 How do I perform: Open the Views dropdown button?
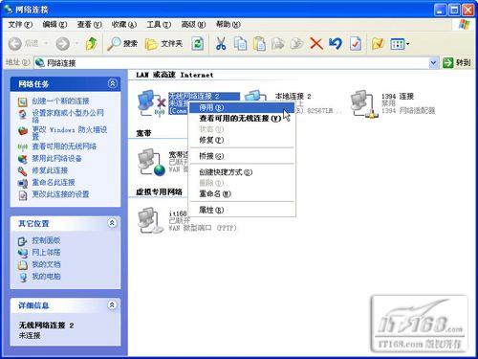pos(400,44)
